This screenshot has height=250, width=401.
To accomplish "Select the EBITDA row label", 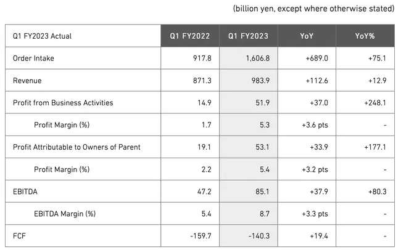I will (x=25, y=192).
